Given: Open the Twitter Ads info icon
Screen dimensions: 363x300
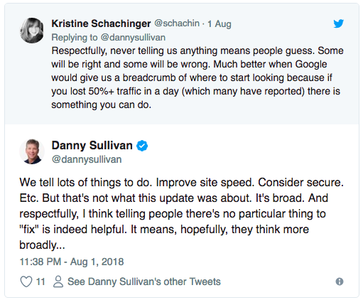Looking at the screenshot, I should (340, 282).
